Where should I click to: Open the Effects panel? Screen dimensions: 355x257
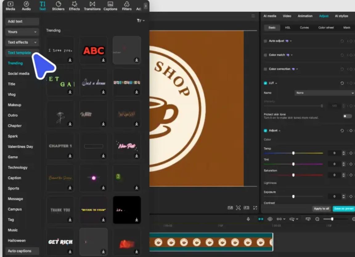pos(74,6)
